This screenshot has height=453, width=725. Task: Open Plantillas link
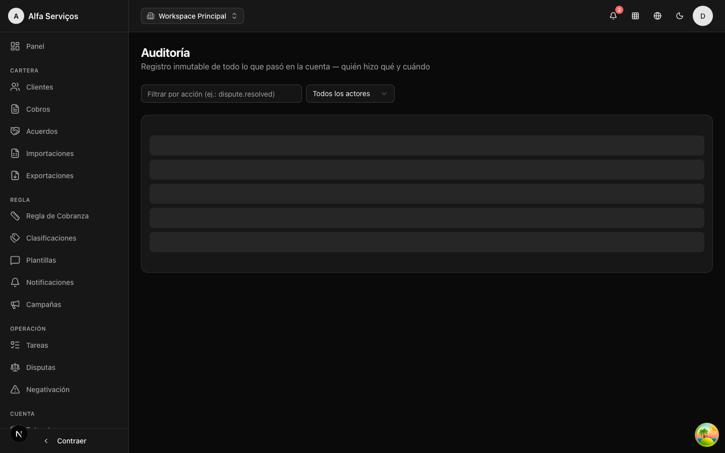[64, 260]
